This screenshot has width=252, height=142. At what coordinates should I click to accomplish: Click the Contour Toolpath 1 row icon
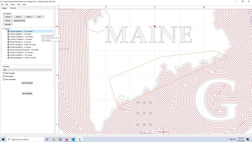pyautogui.click(x=8, y=37)
